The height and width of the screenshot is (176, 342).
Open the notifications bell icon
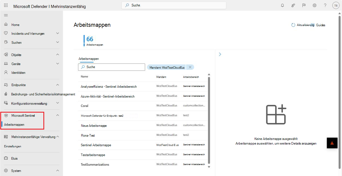coord(282,5)
